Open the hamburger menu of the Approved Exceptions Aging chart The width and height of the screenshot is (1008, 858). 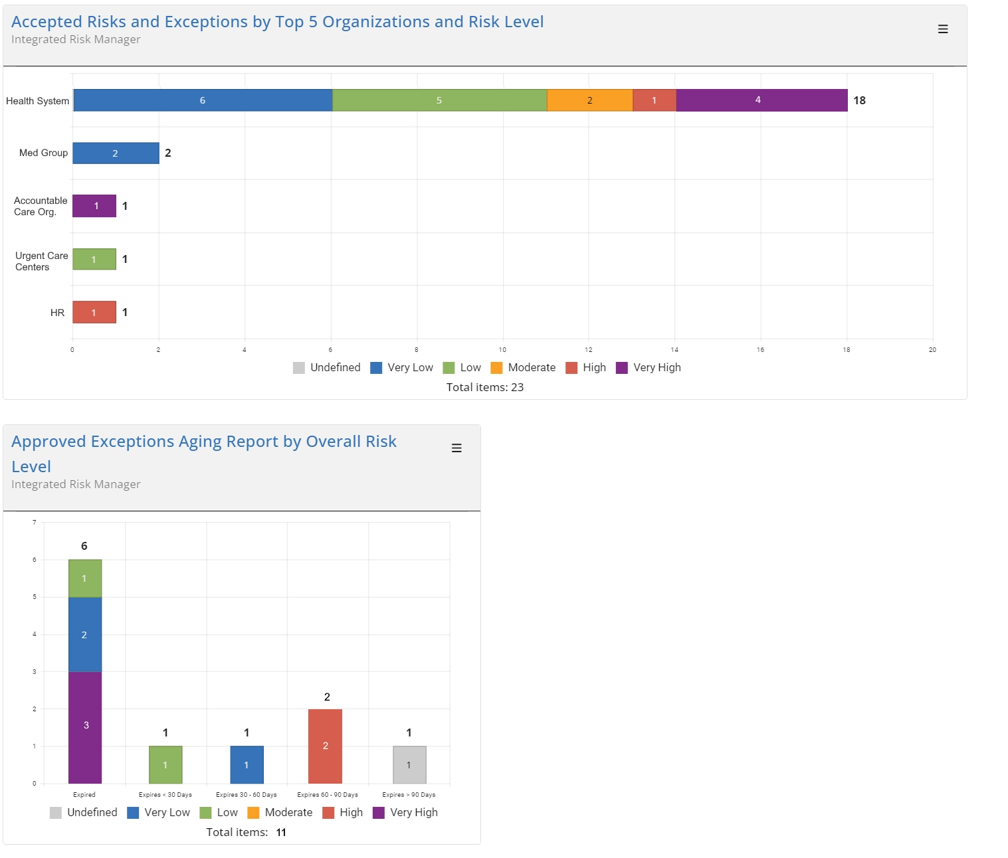pyautogui.click(x=456, y=448)
